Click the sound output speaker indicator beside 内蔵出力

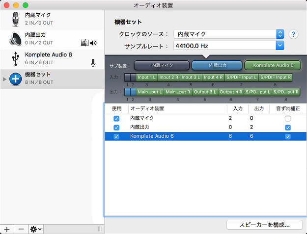point(93,43)
